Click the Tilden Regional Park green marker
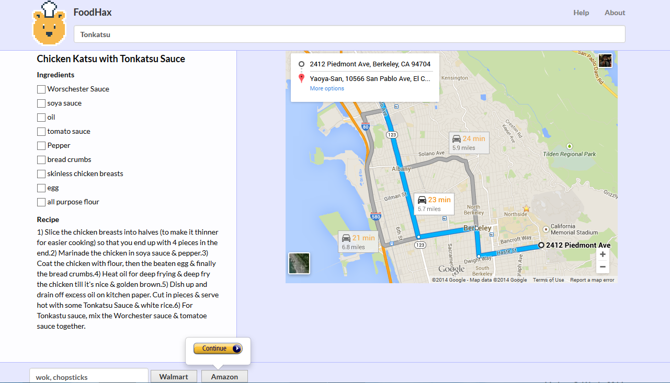 570,146
